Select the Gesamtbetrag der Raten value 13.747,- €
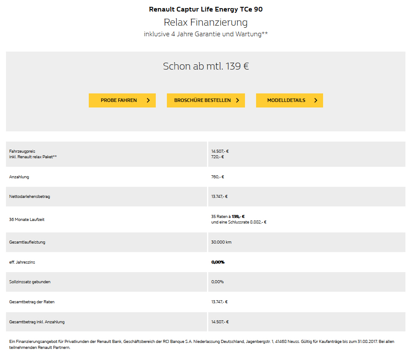 tap(219, 302)
